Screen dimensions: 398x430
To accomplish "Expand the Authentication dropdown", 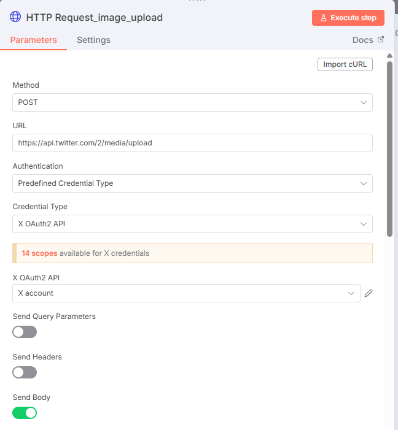I will (x=192, y=183).
